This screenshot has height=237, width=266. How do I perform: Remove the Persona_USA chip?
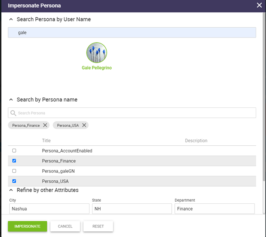(x=84, y=125)
